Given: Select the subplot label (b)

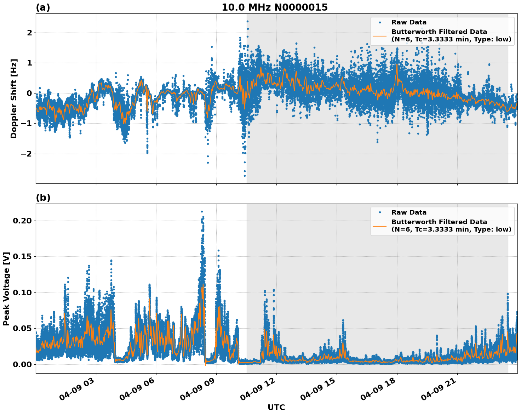Looking at the screenshot, I should 43,198.
